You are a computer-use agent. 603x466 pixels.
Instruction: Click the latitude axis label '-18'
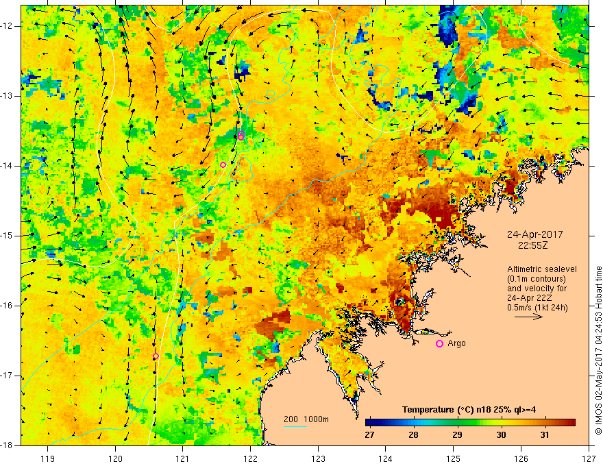(7, 445)
